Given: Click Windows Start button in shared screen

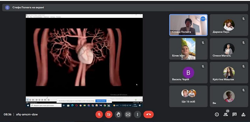Looking at the screenshot, I should 28,105.
